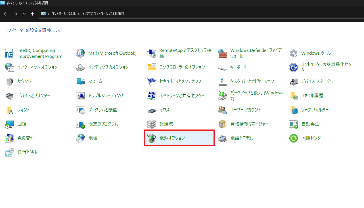Viewport: 364px width, 208px height.
Task: Open the 電源オプション icon
Action: click(x=152, y=138)
